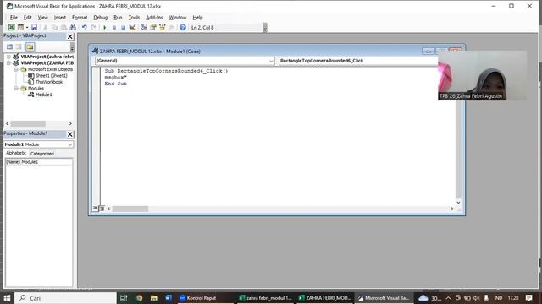542x304 pixels.
Task: Click Run Sub play icon
Action: click(x=104, y=27)
